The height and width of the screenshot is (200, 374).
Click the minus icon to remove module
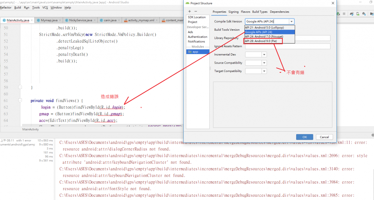click(196, 11)
